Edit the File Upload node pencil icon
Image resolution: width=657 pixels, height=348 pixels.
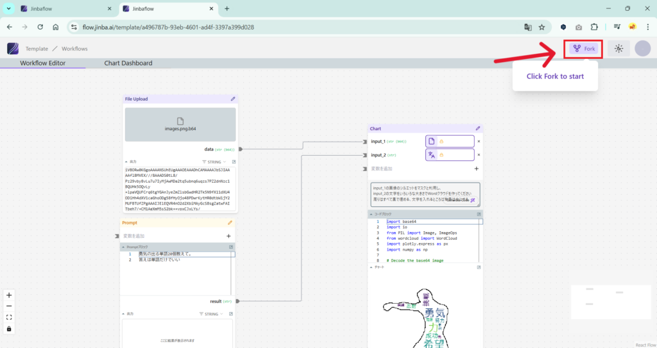coord(233,99)
